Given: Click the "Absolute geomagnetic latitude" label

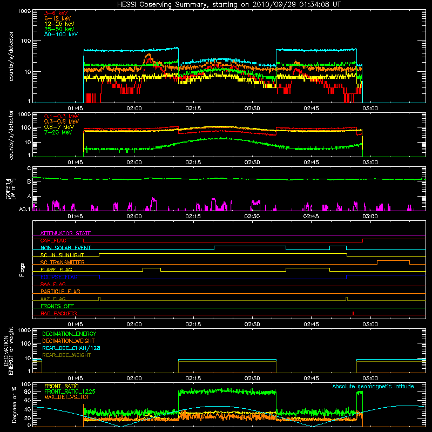Looking at the screenshot, I should tap(373, 386).
